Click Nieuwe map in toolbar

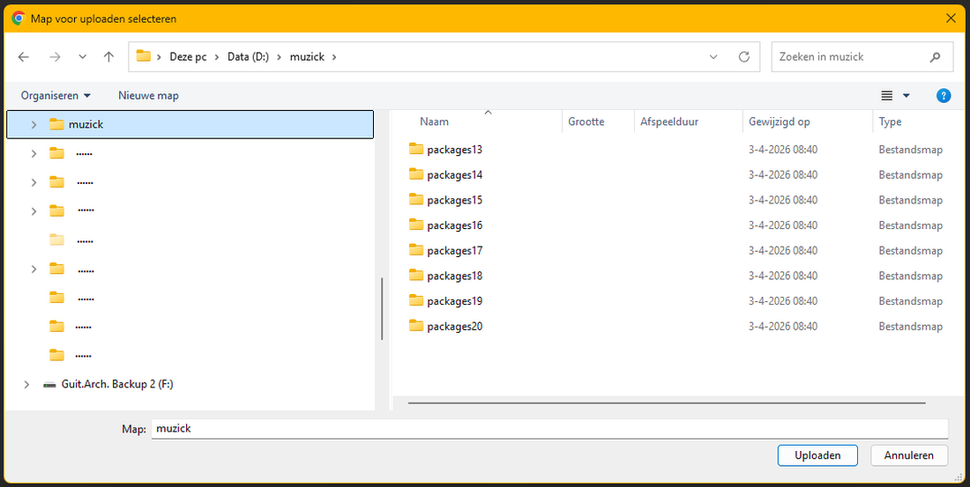148,95
